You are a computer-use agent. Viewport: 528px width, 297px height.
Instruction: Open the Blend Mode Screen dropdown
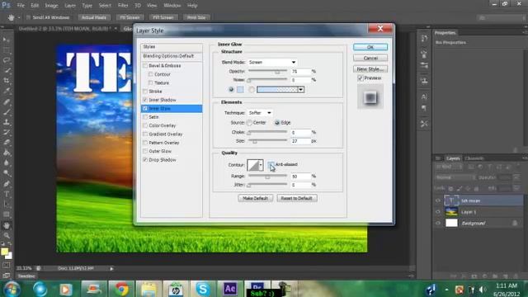click(272, 63)
